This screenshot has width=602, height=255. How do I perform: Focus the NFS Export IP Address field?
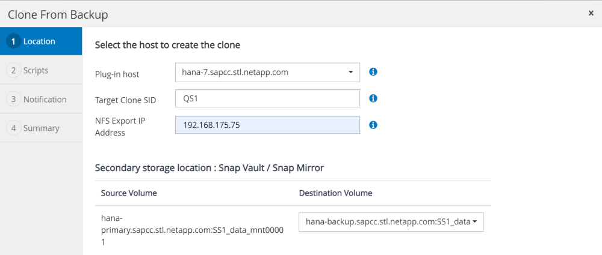coord(267,125)
